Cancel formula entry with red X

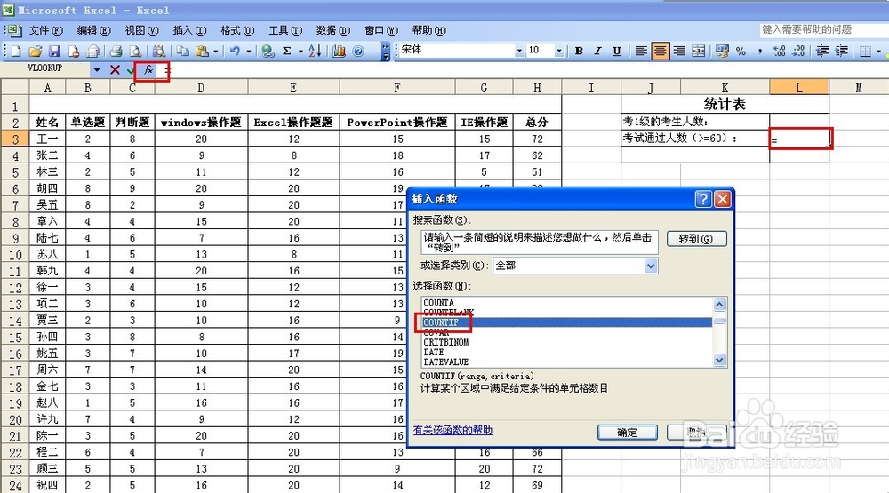(115, 69)
